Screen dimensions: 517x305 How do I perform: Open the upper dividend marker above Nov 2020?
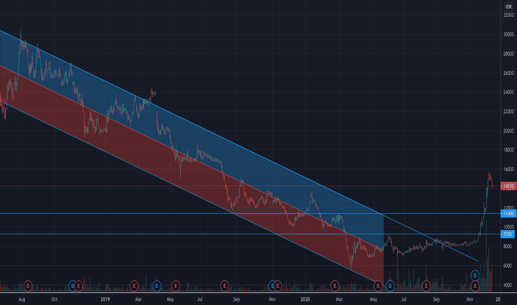pyautogui.click(x=475, y=275)
